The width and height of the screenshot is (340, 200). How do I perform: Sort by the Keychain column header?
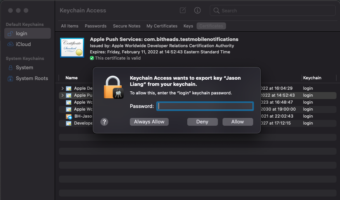coord(312,78)
